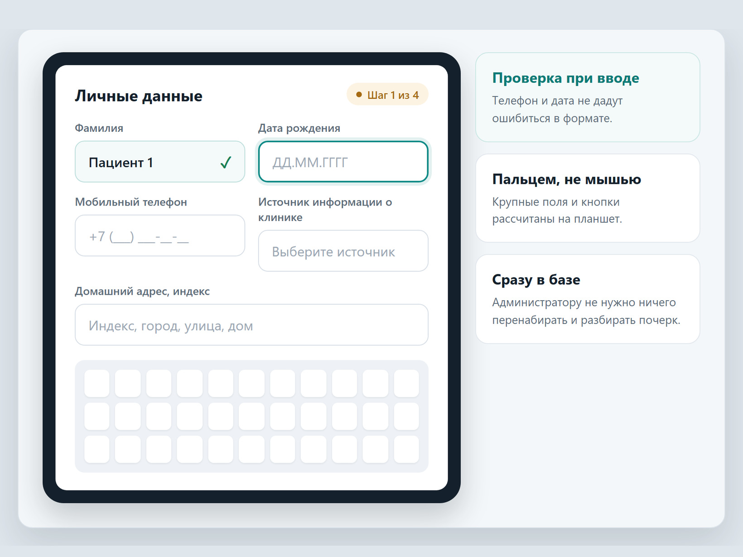Click the Домашний адрес, индекс input field
The height and width of the screenshot is (557, 743).
point(251,325)
